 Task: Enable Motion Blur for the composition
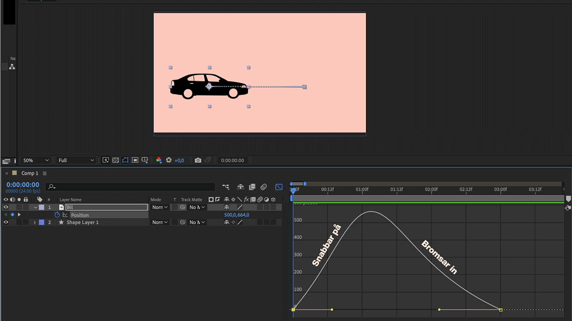264,187
